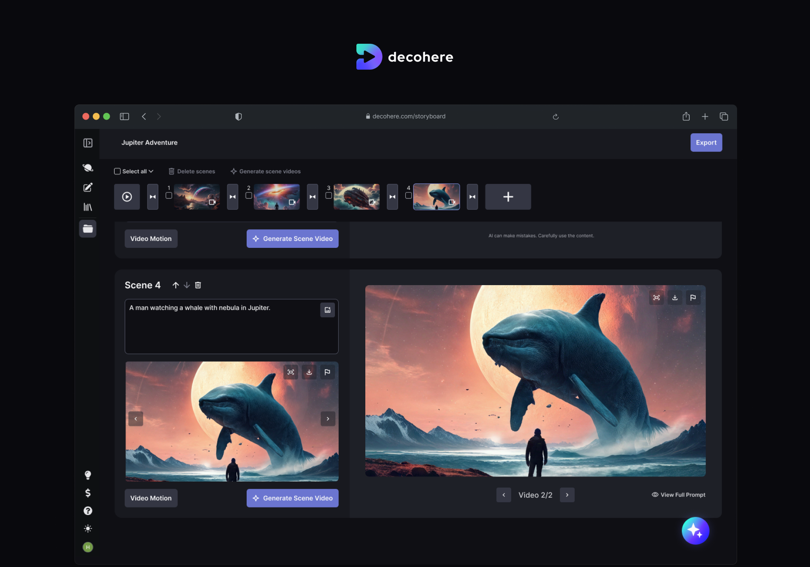Move Scene 4 up with arrow icon
The width and height of the screenshot is (810, 567).
(175, 285)
